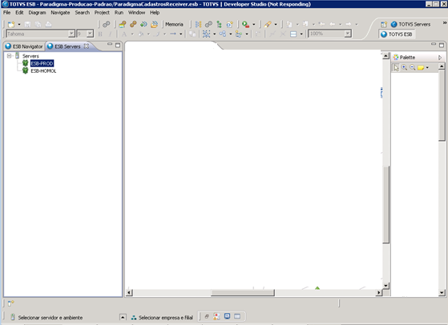The image size is (448, 325).
Task: Click the Arrange connected-nodes icon
Action: coord(223,34)
